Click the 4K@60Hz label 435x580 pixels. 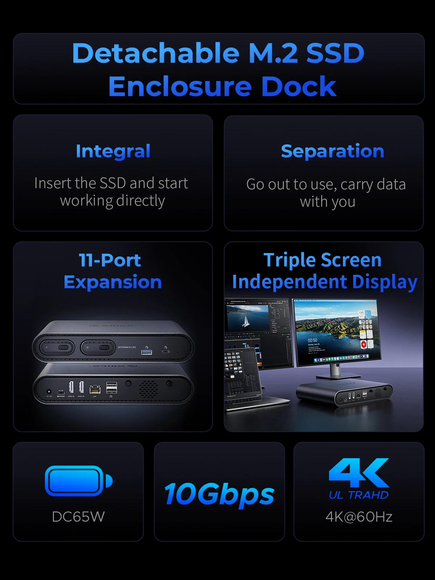tap(359, 517)
